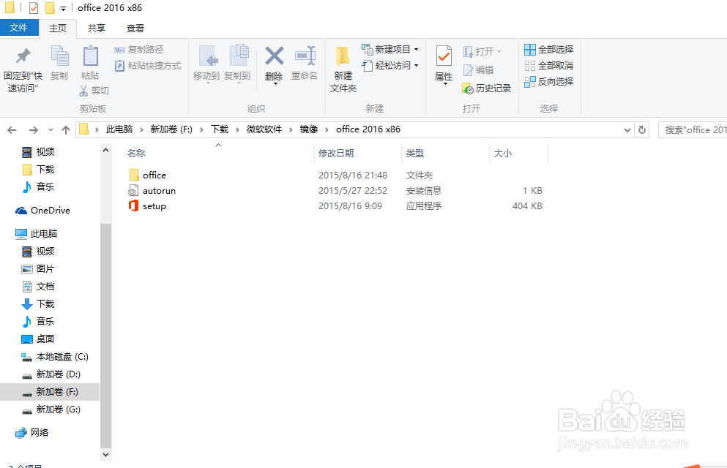The width and height of the screenshot is (727, 468).
Task: Expand the Delete button dropdown arrow
Action: (275, 84)
